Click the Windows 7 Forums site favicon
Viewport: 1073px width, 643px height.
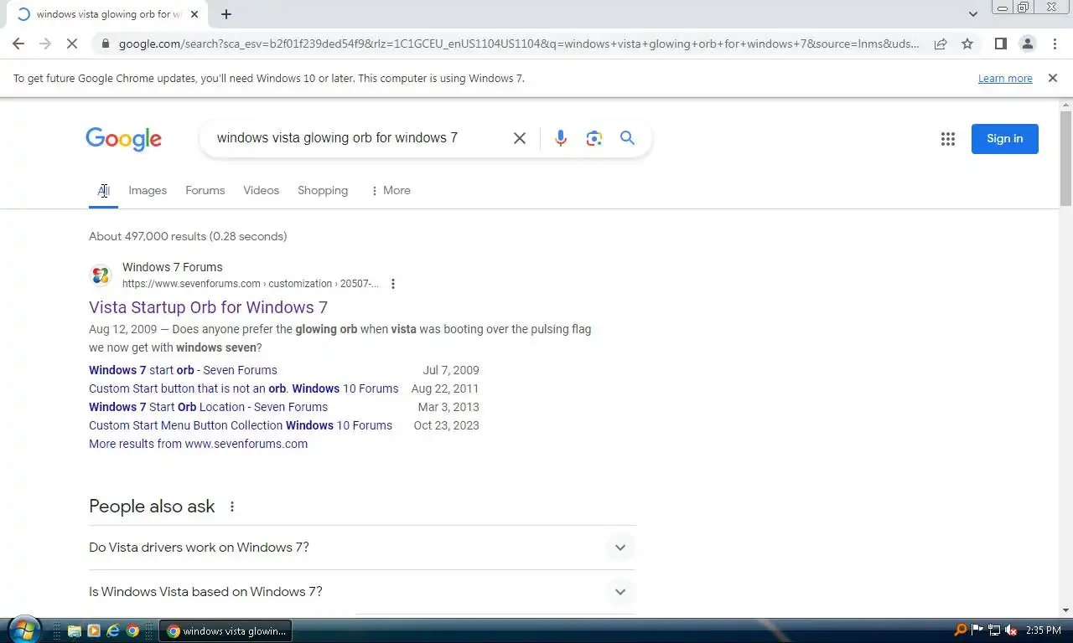click(x=101, y=275)
